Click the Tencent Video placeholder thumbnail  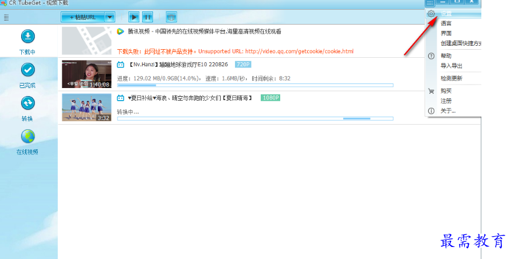coord(87,41)
